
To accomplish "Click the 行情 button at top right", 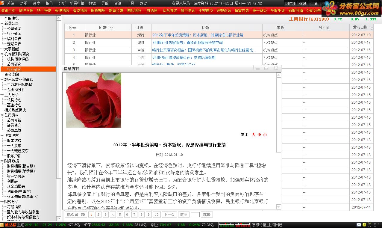I will (x=314, y=4).
